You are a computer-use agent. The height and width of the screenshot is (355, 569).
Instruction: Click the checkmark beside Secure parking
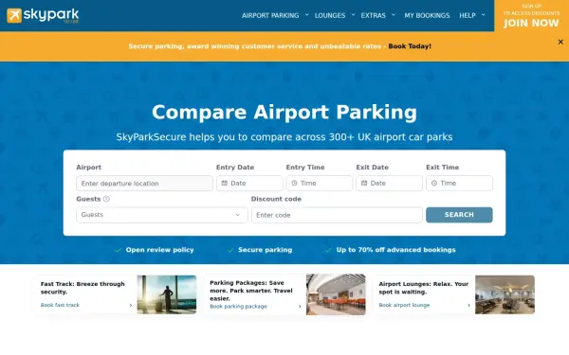[230, 250]
